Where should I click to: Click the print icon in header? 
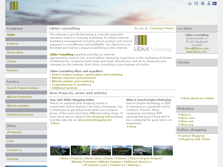[202, 3]
